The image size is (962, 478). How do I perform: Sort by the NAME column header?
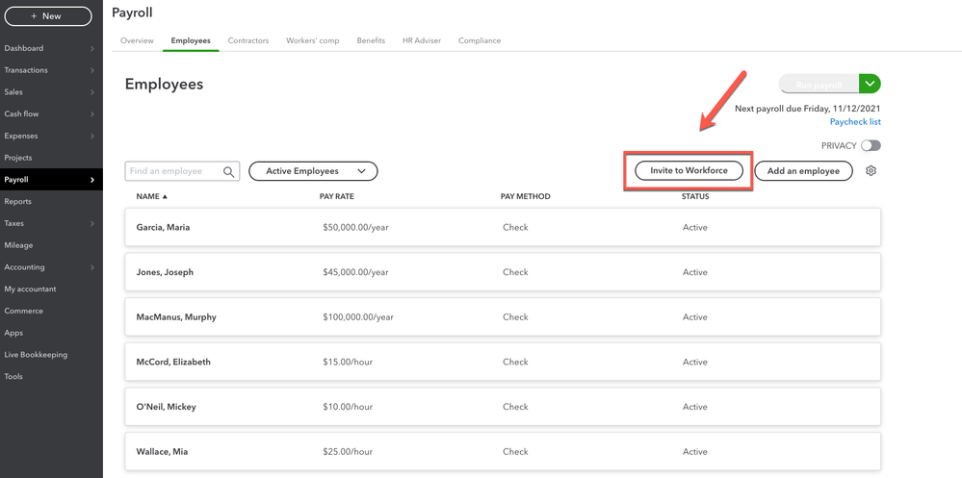[151, 197]
